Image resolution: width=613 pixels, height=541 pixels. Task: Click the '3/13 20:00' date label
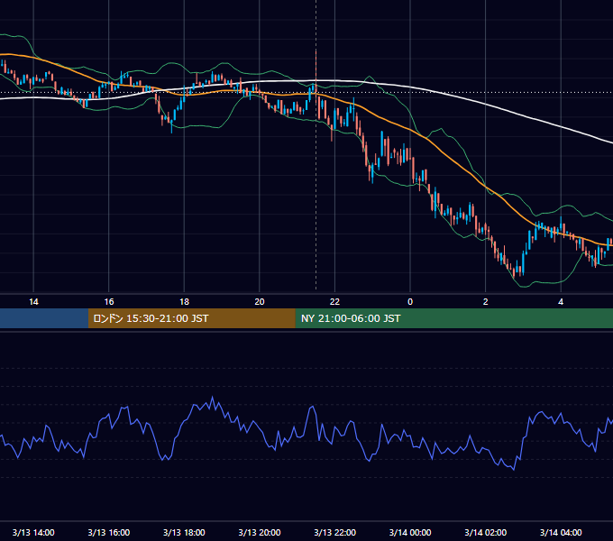click(260, 532)
